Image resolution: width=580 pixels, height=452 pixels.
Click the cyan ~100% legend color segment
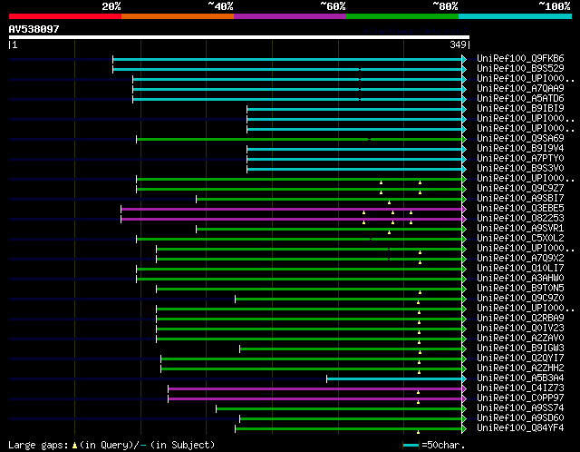click(515, 16)
